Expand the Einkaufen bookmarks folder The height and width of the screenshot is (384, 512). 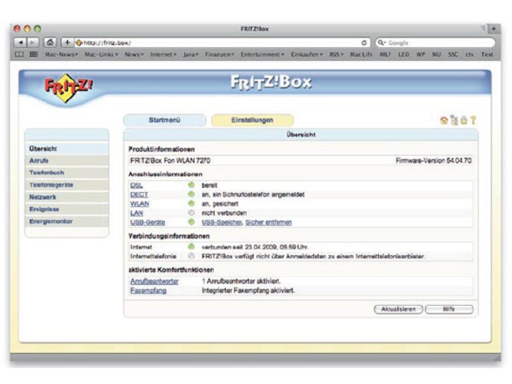point(307,54)
